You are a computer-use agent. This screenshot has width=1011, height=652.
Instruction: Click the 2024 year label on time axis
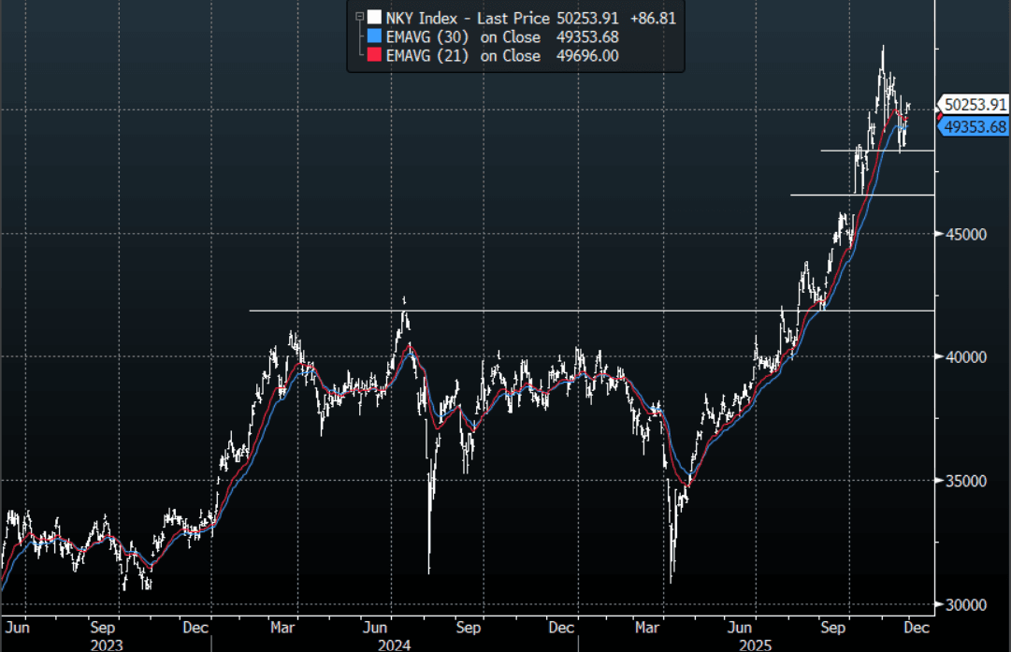pos(396,645)
